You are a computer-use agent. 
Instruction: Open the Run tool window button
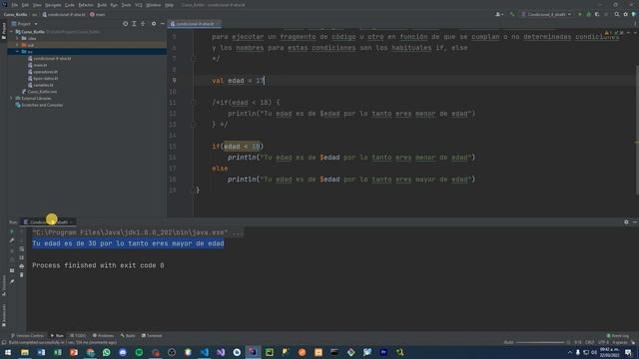[57, 336]
